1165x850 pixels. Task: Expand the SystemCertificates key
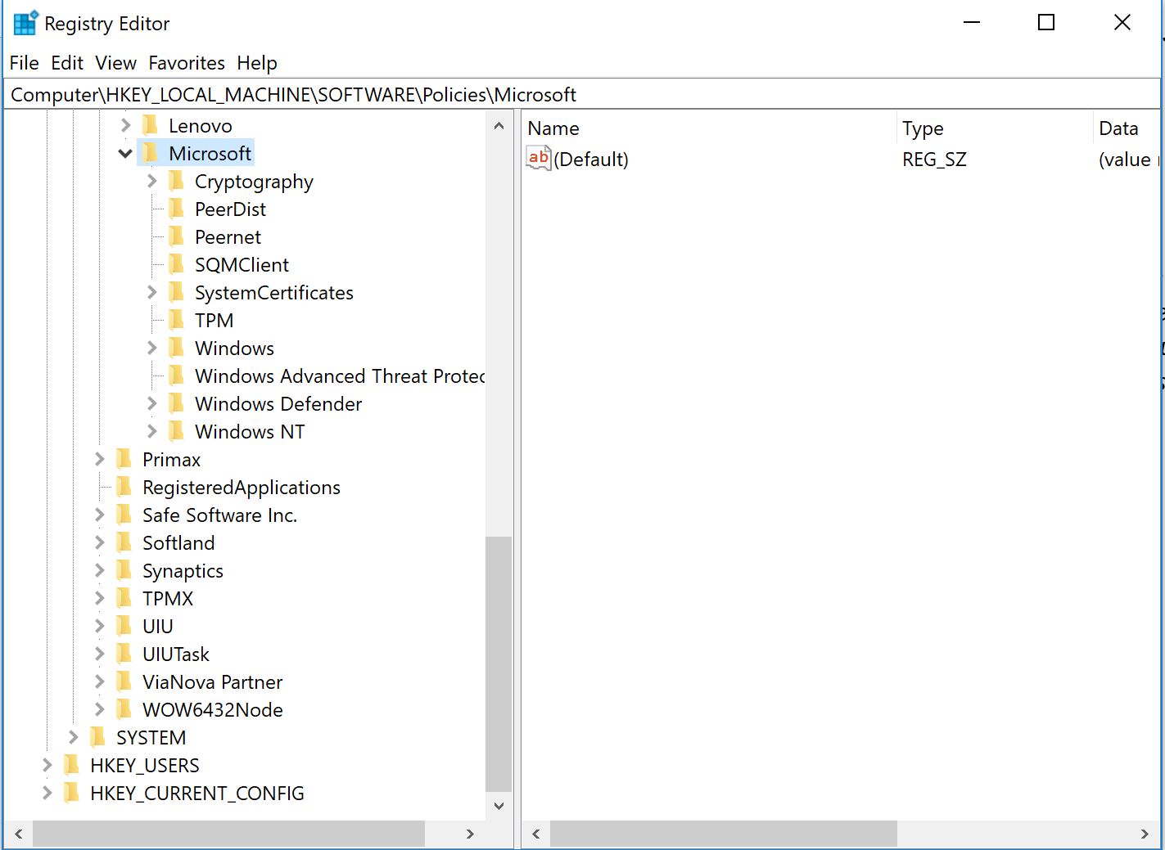click(x=151, y=292)
